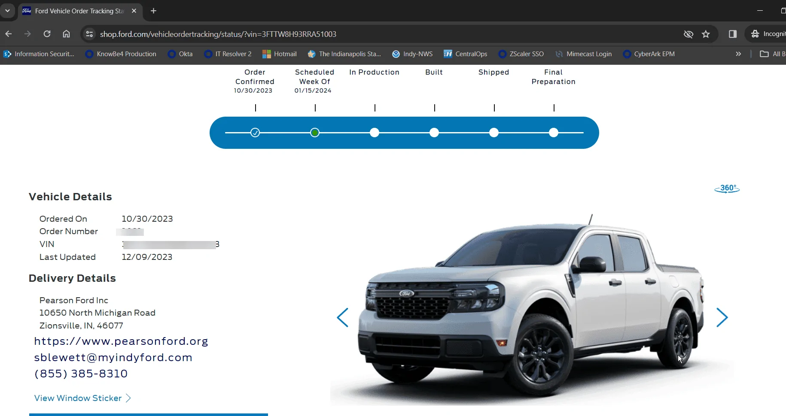Click the Final Preparation progress marker
This screenshot has height=416, width=786.
pos(554,133)
